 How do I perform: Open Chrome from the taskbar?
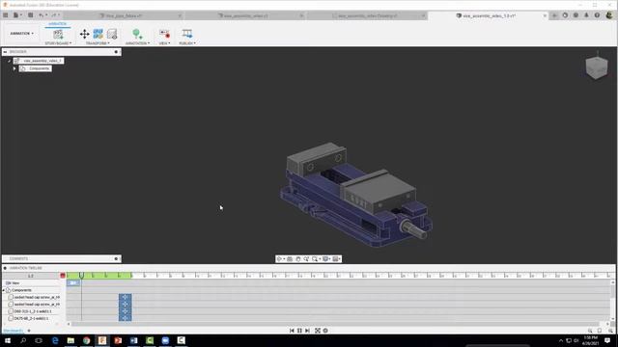(86, 340)
